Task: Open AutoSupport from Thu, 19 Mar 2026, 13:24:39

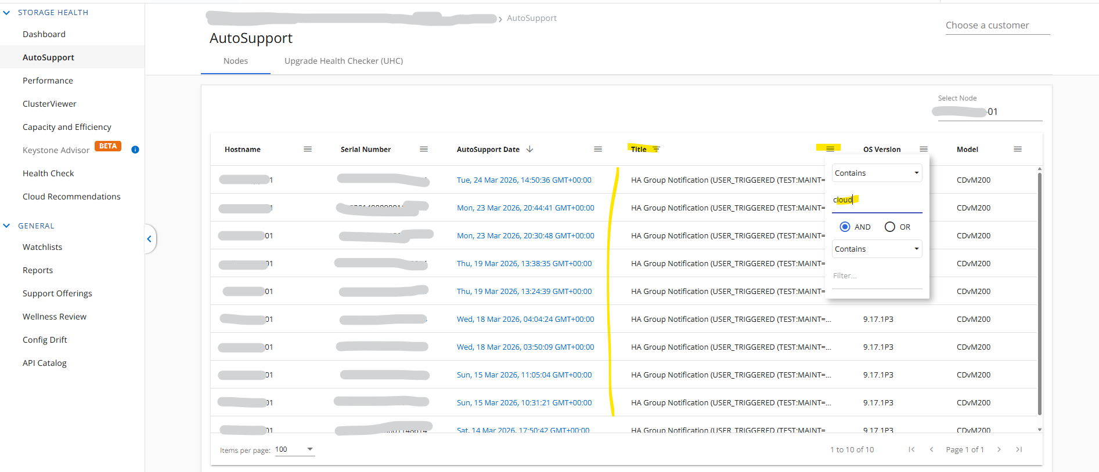Action: [x=524, y=291]
